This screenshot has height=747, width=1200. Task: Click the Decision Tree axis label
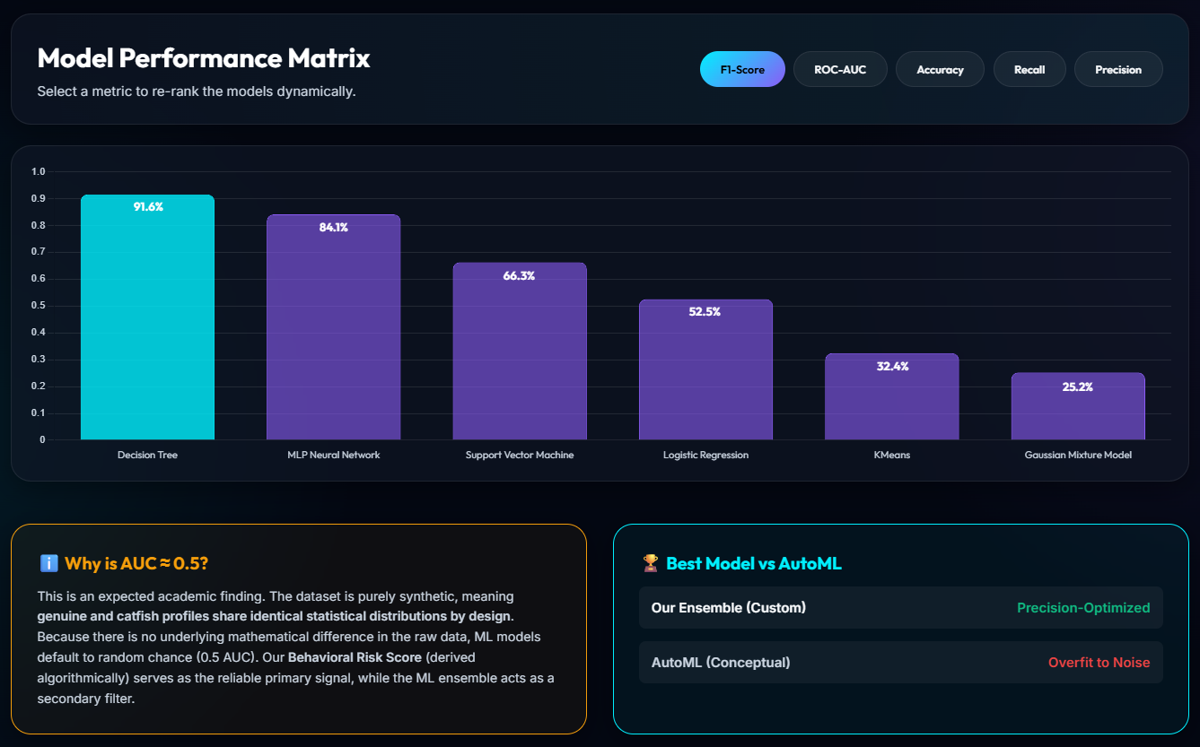tap(147, 456)
